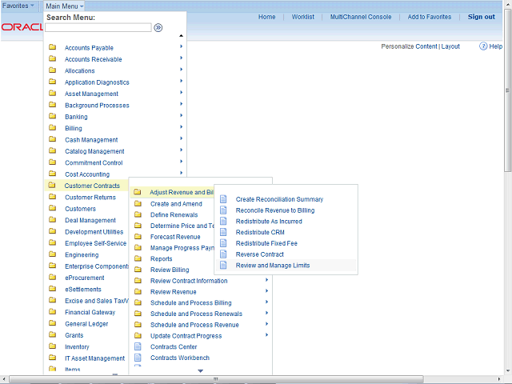512x384 pixels.
Task: Open the Commitment Control menu item
Action: tap(94, 162)
